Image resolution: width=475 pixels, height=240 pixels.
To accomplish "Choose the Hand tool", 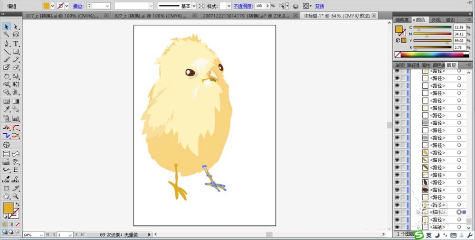I will click(x=7, y=196).
